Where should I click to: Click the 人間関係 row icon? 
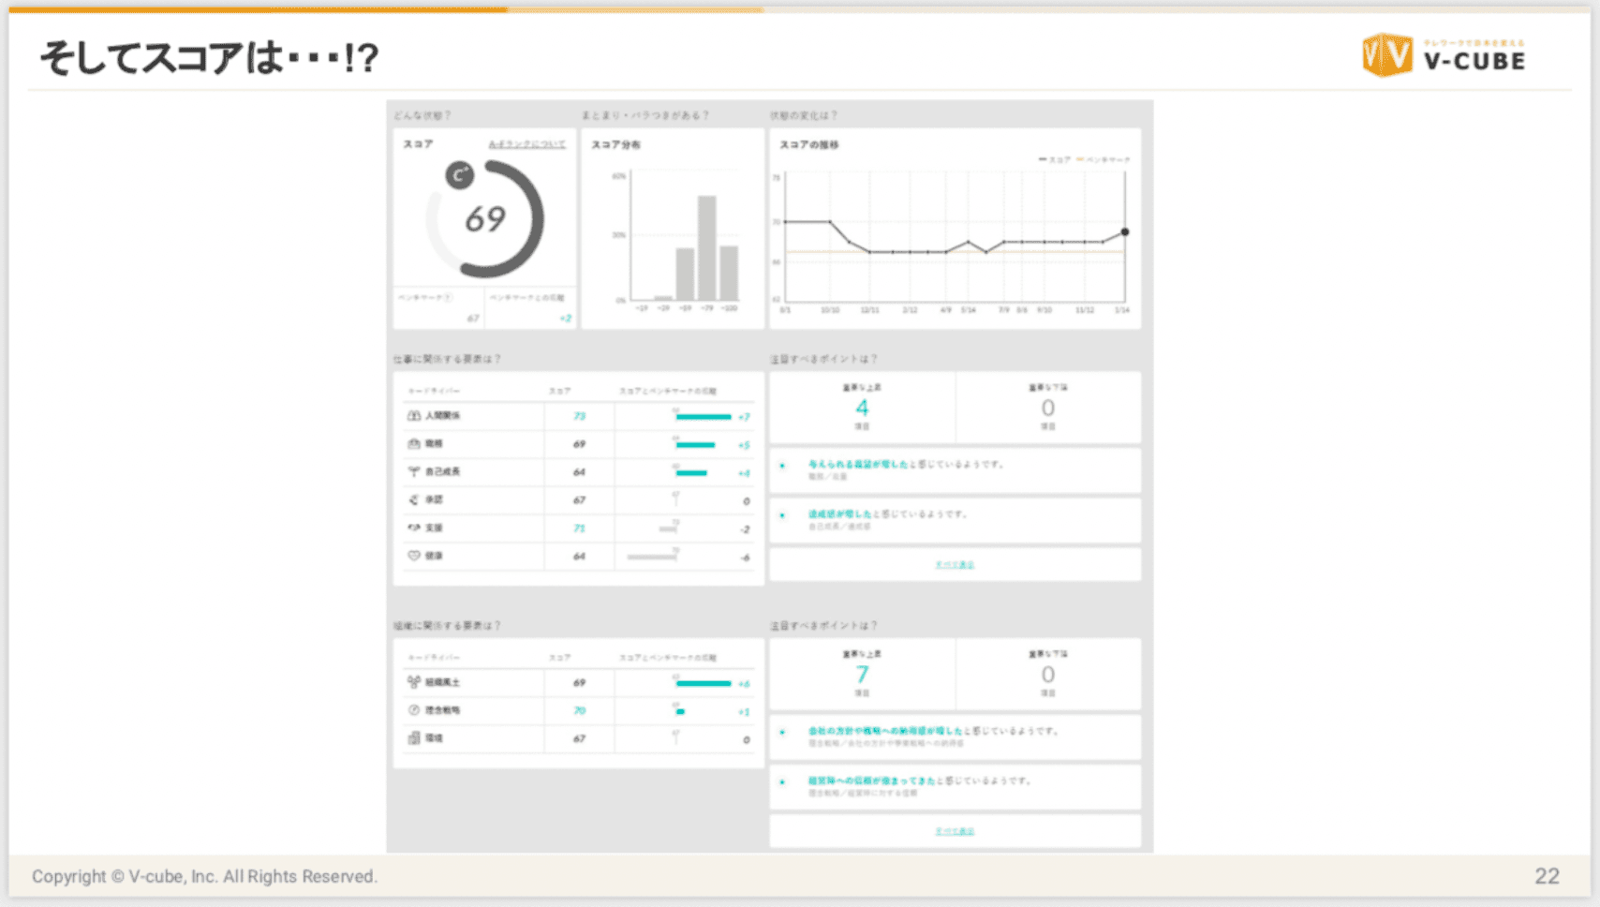(413, 416)
